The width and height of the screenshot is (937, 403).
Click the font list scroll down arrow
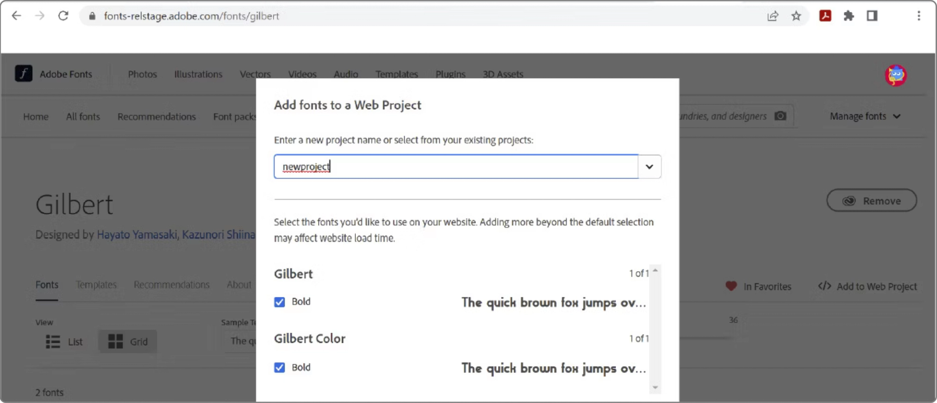[x=655, y=387]
